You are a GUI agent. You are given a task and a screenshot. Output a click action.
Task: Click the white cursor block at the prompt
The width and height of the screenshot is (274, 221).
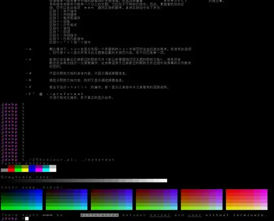pos(27,218)
